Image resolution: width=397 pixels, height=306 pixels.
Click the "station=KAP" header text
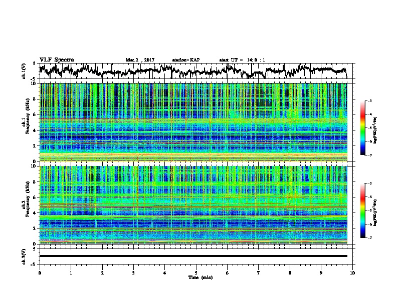pyautogui.click(x=186, y=60)
